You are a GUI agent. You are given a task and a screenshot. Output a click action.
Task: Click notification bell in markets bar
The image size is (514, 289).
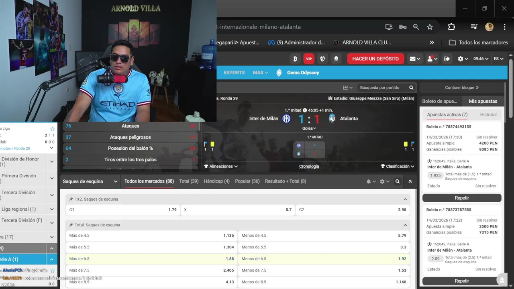click(x=369, y=181)
